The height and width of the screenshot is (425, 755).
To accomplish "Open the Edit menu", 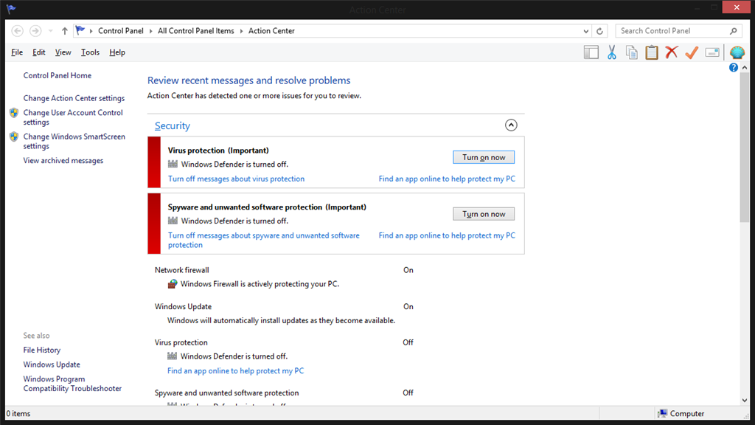I will coord(39,52).
